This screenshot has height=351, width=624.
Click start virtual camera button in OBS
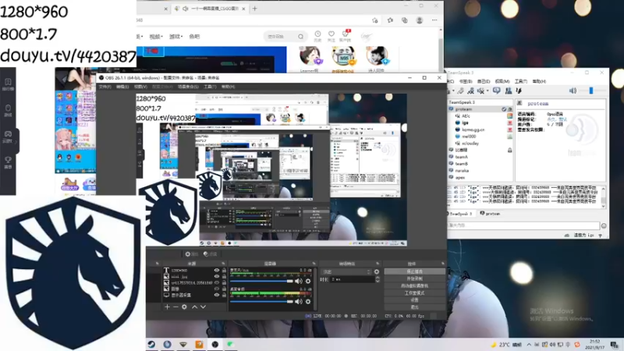coord(414,285)
